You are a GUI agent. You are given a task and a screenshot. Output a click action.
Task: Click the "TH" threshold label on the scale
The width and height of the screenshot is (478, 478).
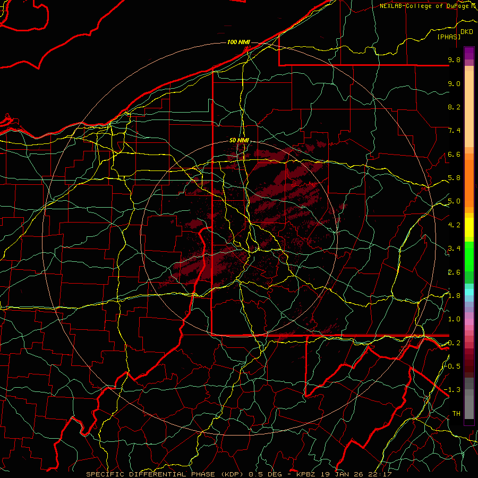(456, 414)
